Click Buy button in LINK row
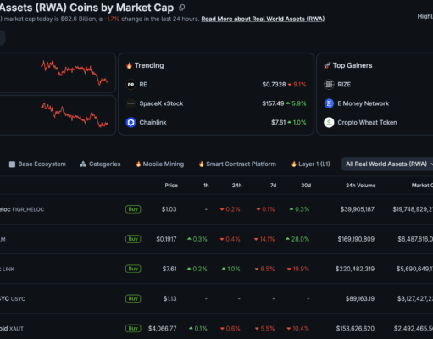Image resolution: width=433 pixels, height=339 pixels. 133,269
